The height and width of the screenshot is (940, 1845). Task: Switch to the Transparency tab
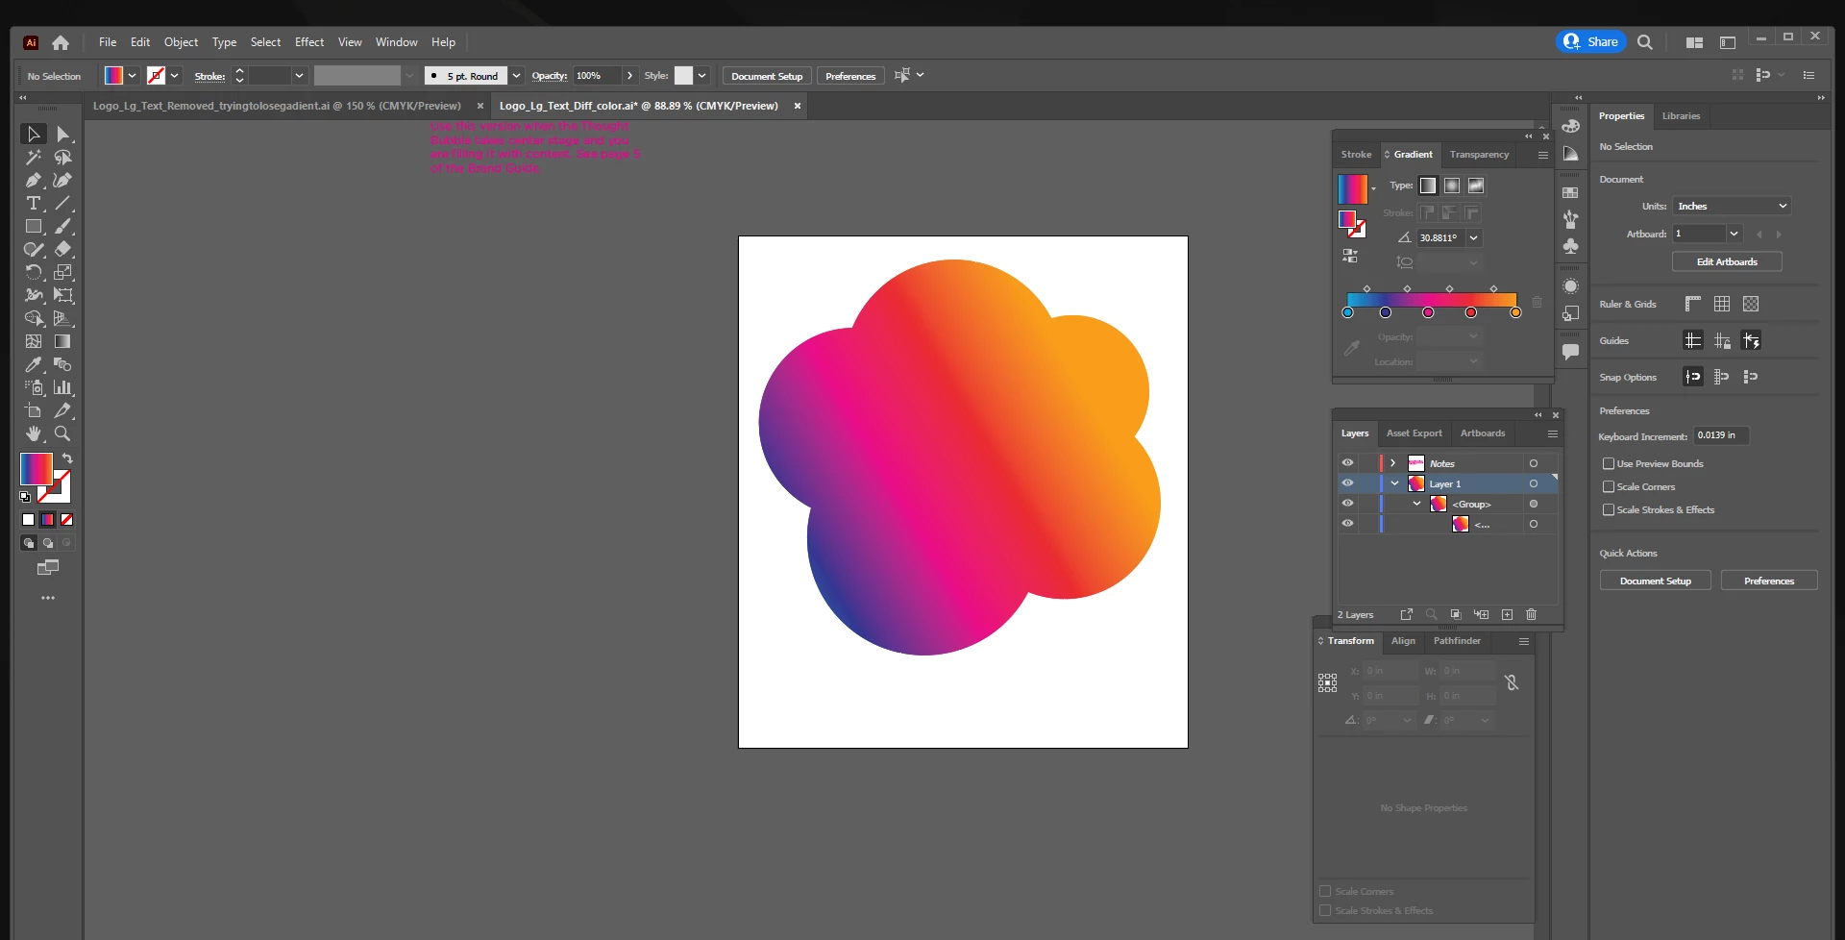point(1479,155)
